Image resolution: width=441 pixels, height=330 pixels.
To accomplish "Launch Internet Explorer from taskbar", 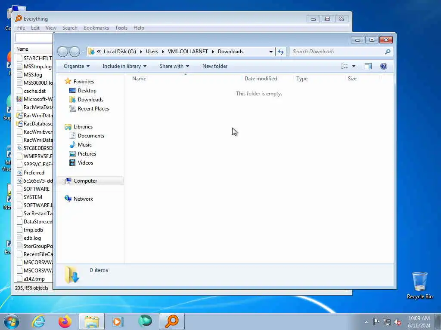I will click(x=38, y=321).
